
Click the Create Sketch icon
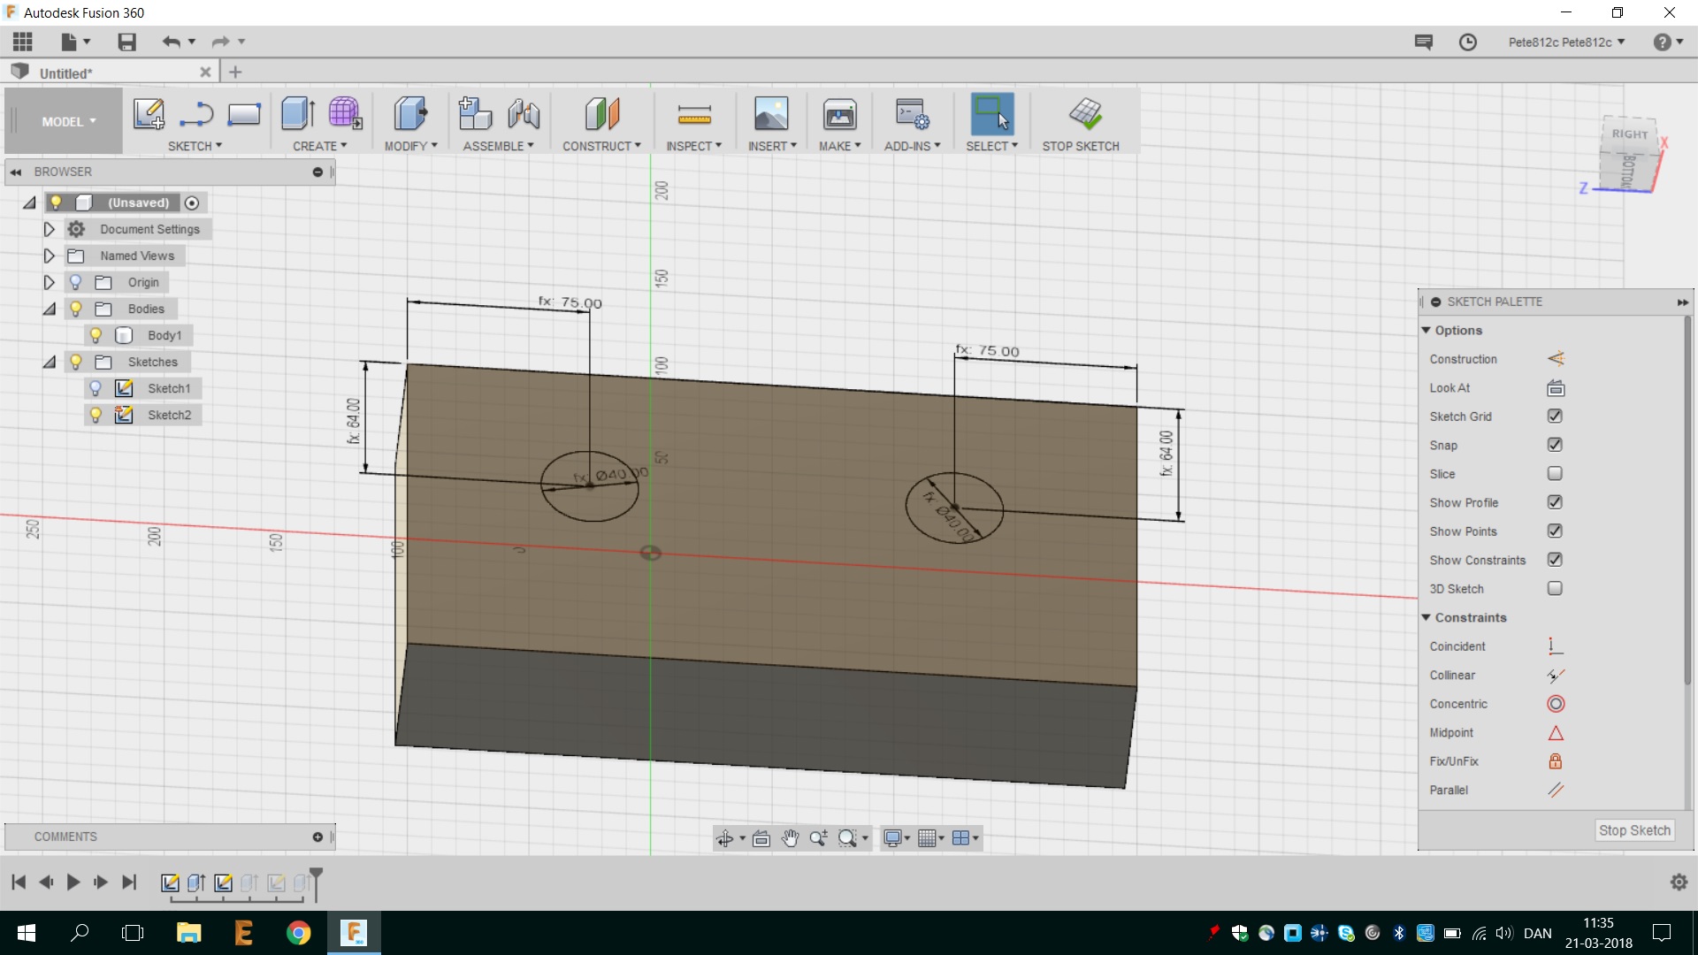(x=148, y=114)
